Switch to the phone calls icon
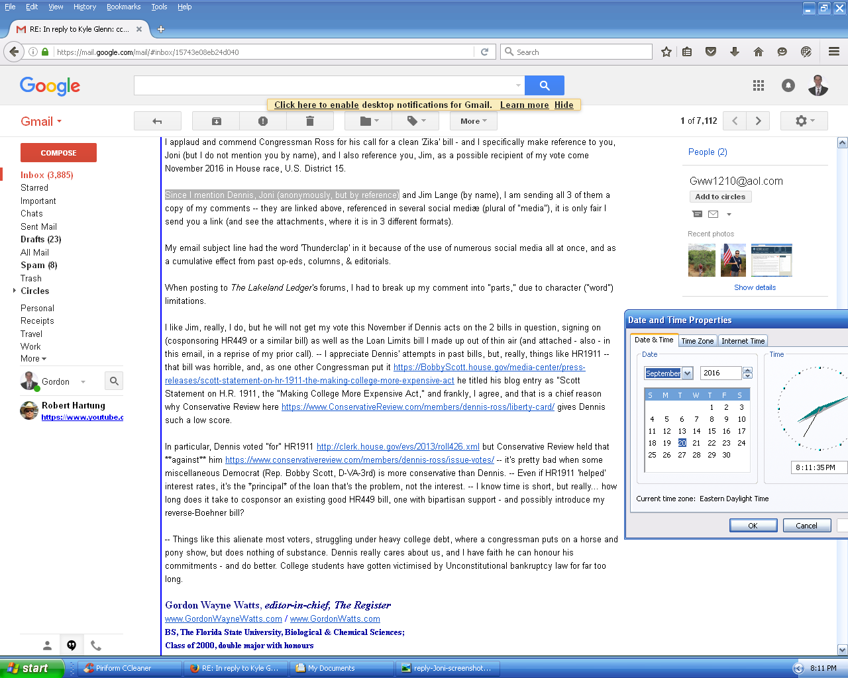 pos(96,646)
